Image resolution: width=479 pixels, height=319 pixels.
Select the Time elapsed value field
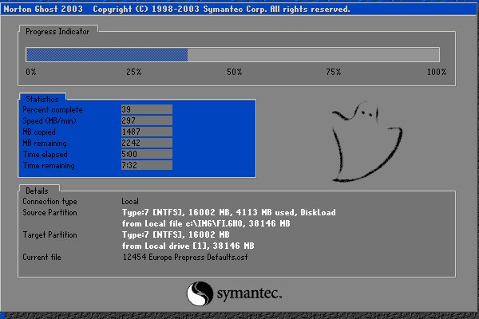point(146,154)
